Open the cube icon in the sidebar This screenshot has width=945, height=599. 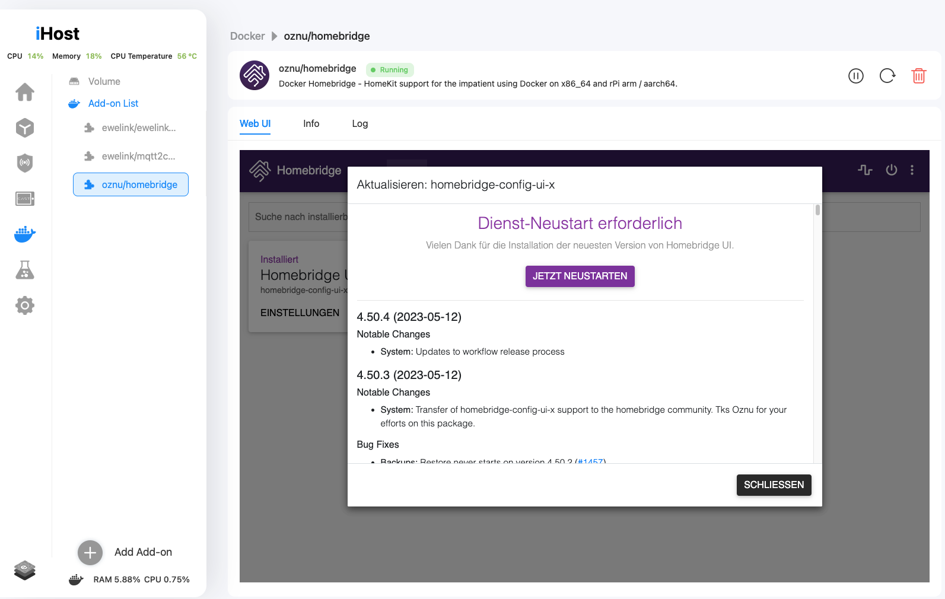pos(25,128)
